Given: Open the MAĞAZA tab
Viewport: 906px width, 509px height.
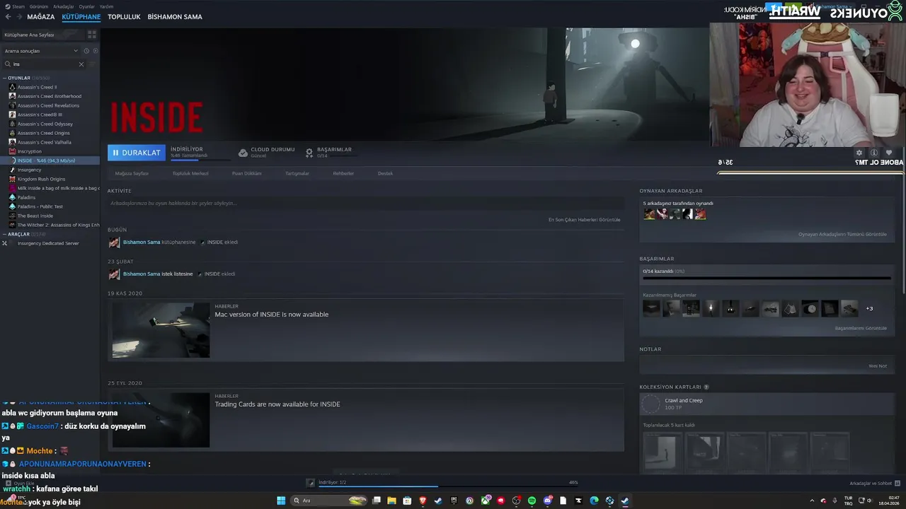Looking at the screenshot, I should point(41,17).
